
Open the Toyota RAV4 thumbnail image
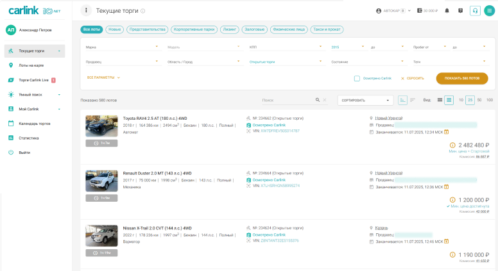[101, 126]
